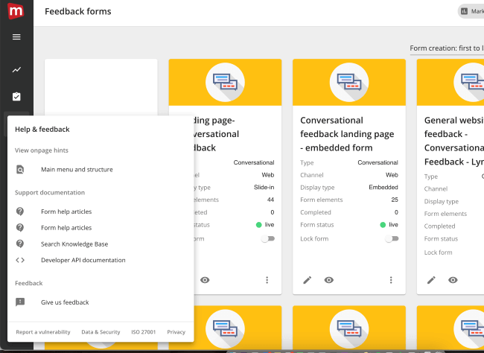Click General website feedback card title

(x=454, y=141)
